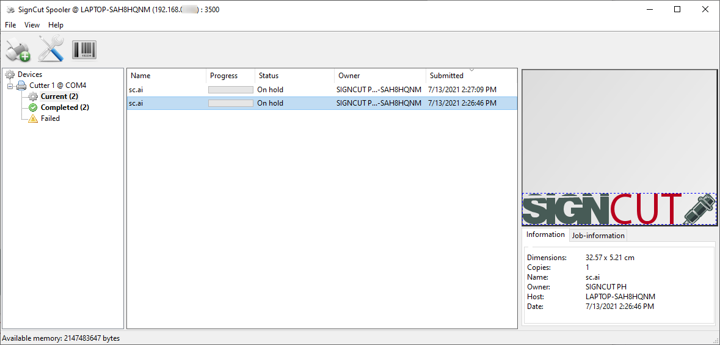Click On hold status of the 2:27:09 PM job
The image size is (720, 345).
270,90
